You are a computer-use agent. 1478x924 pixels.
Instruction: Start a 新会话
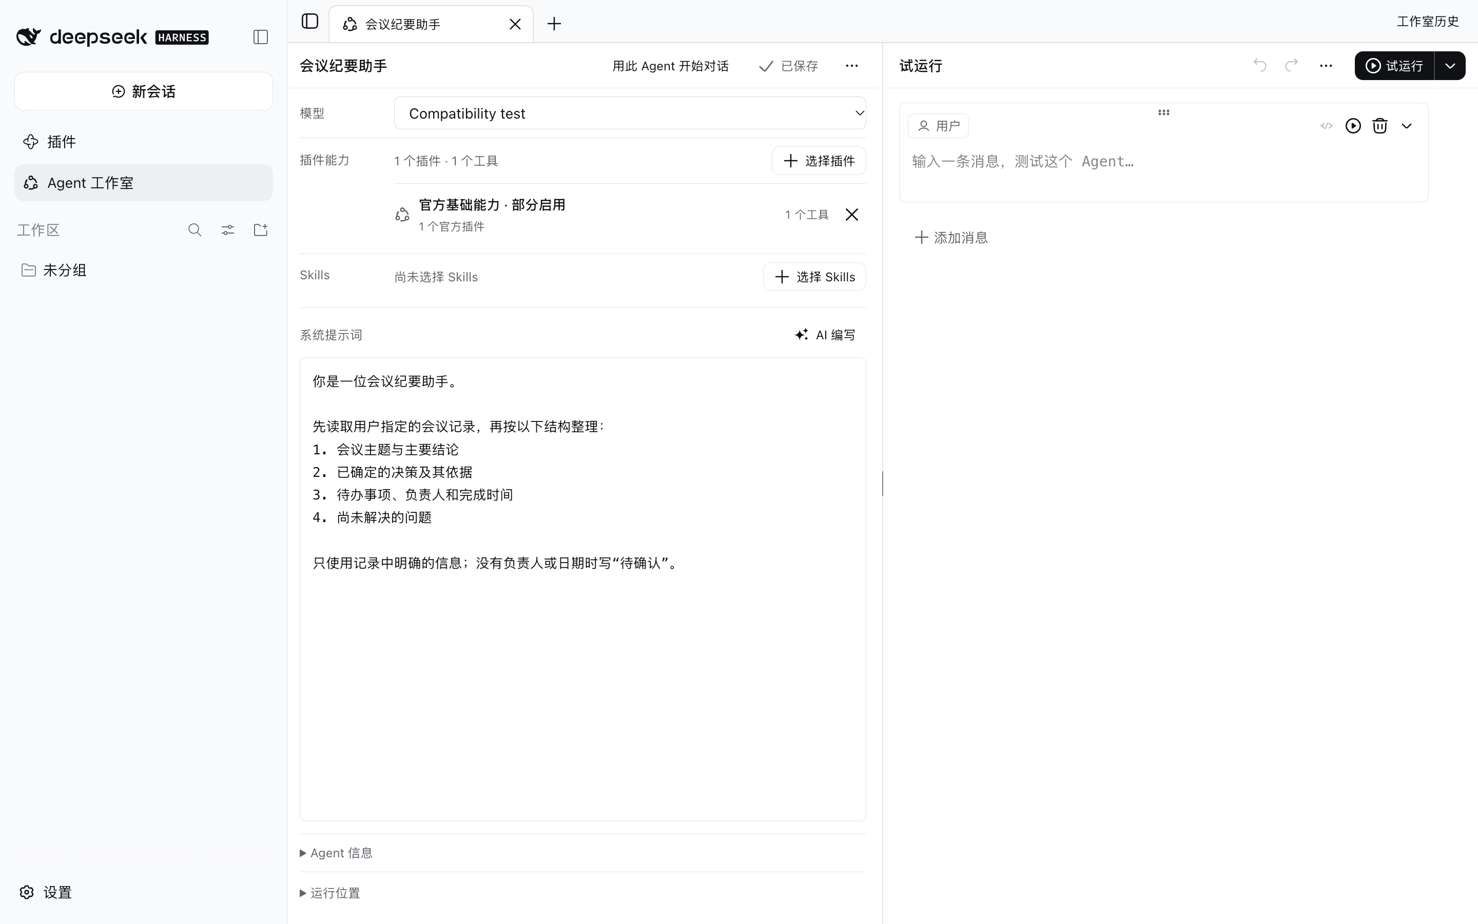144,92
